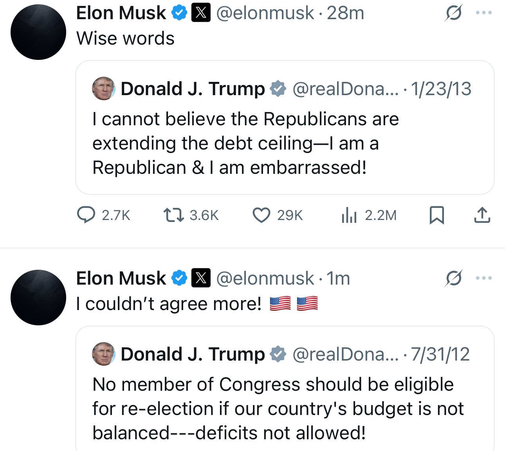This screenshot has width=505, height=451.
Task: Open Donald J. Trump avatar in first quote
Action: (x=103, y=88)
